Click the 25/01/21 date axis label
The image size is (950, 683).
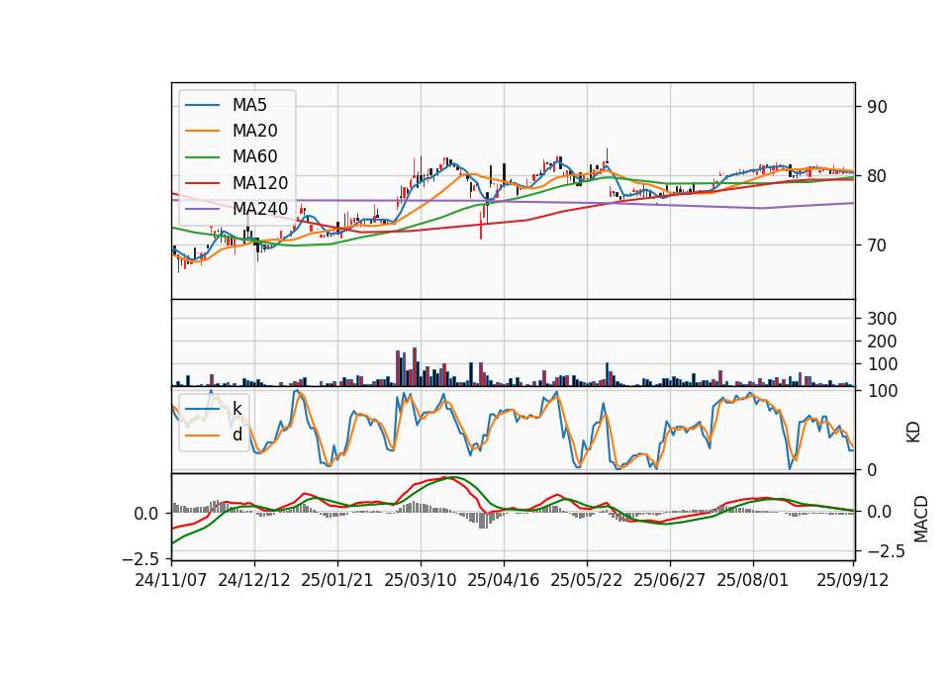point(336,580)
